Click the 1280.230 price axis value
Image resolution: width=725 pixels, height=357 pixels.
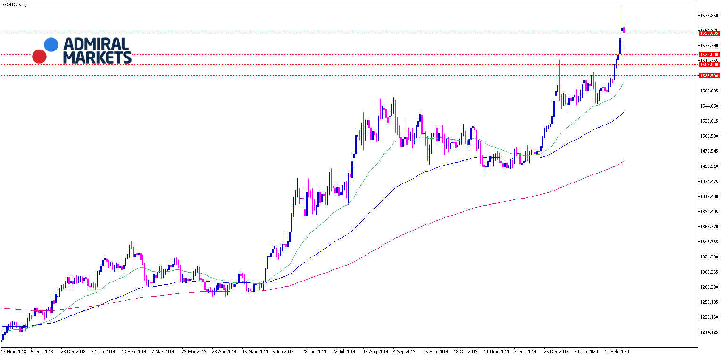[709, 287]
